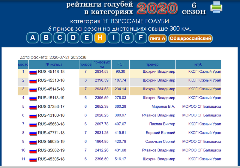Open category I ratings
The image size is (240, 168).
(x=114, y=38)
